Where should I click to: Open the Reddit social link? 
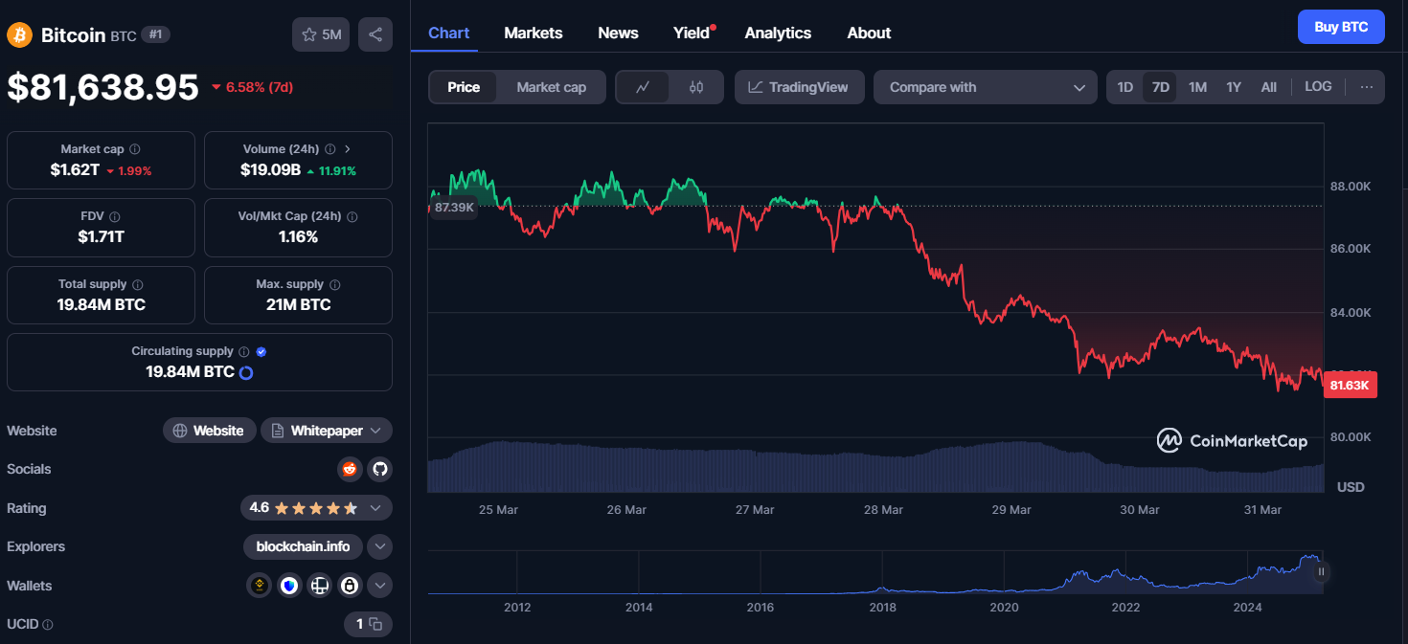[x=350, y=469]
